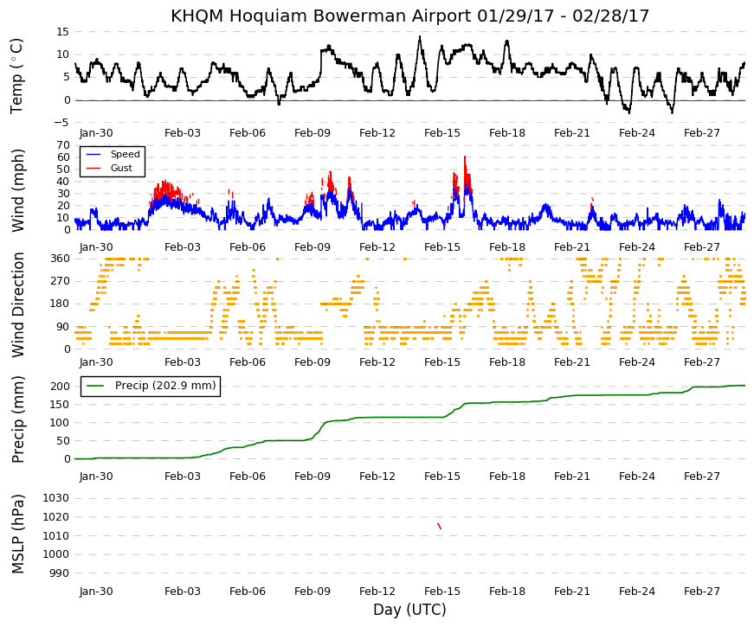Click the Wind Direction axis label
The image size is (754, 627).
[x=17, y=304]
